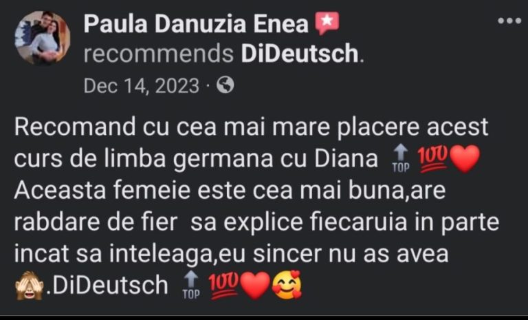Click the Dec 14, 2023 timestamp
This screenshot has width=528, height=320.
142,85
